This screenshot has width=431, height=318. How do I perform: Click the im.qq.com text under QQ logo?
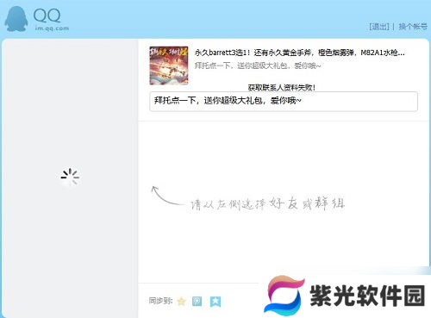[x=52, y=28]
